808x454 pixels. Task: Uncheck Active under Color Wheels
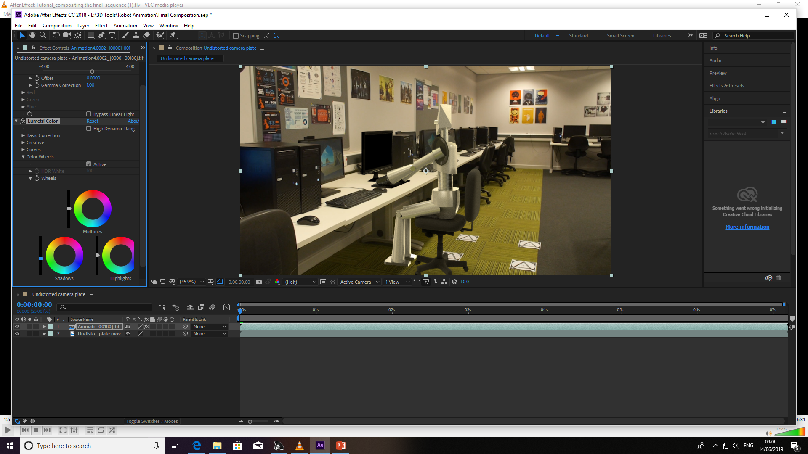[89, 164]
